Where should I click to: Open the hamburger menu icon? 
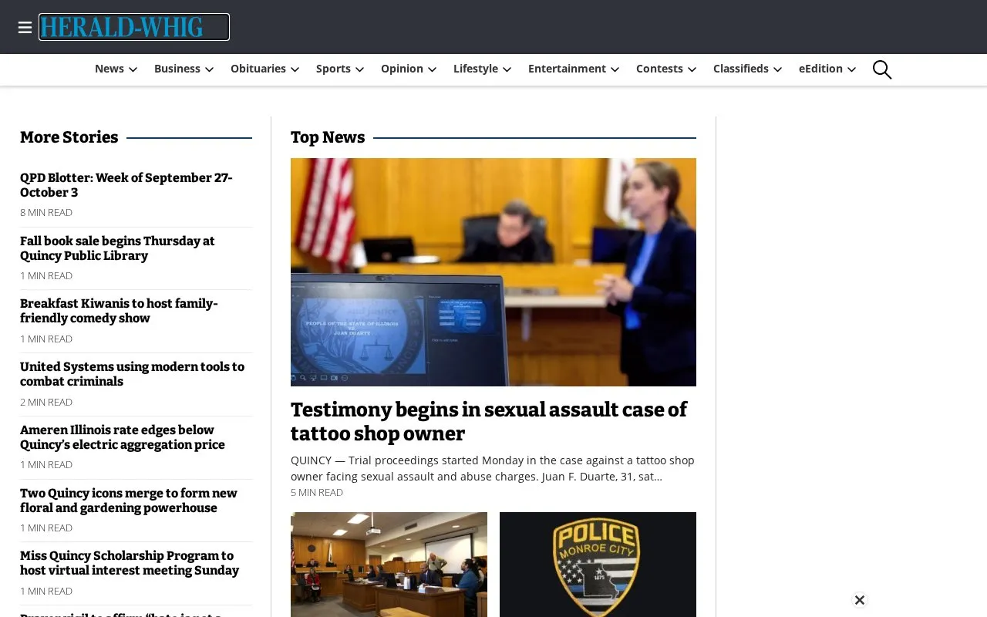25,28
